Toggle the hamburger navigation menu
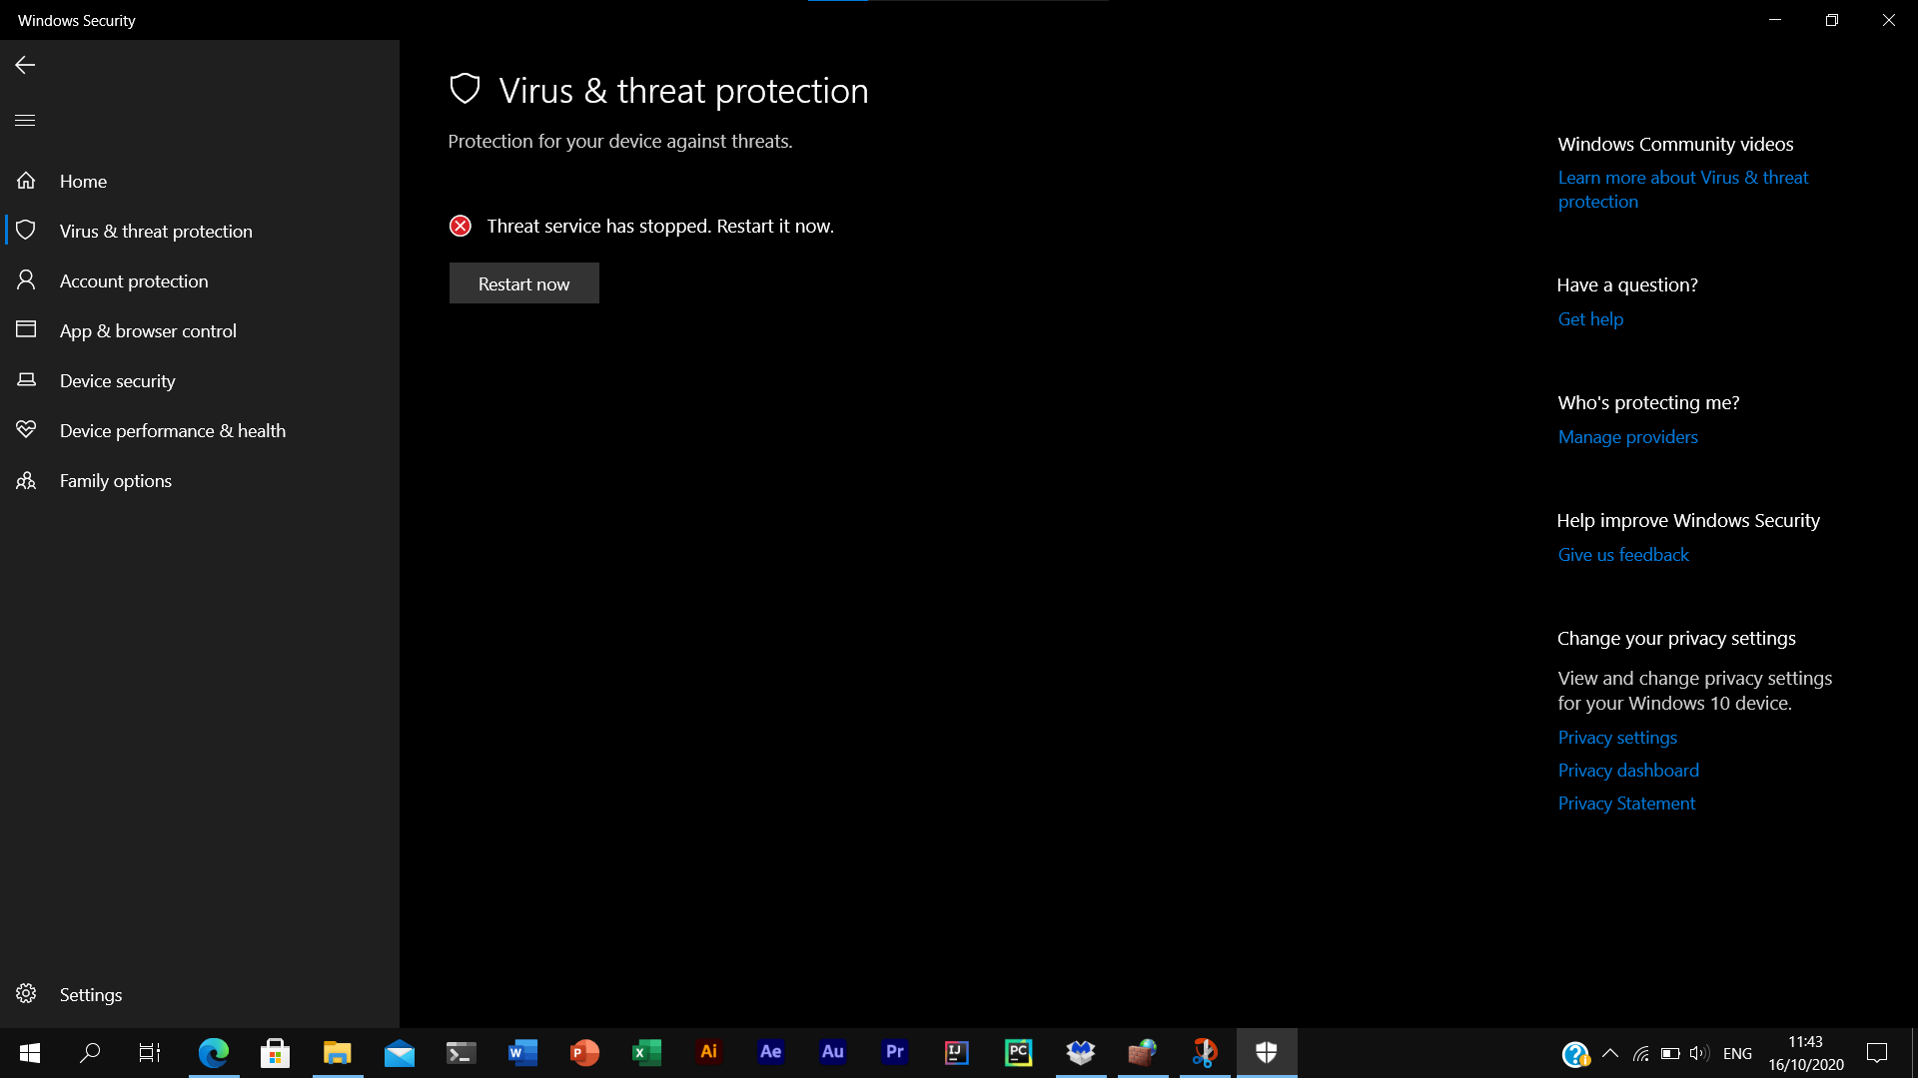This screenshot has height=1078, width=1918. pyautogui.click(x=25, y=120)
